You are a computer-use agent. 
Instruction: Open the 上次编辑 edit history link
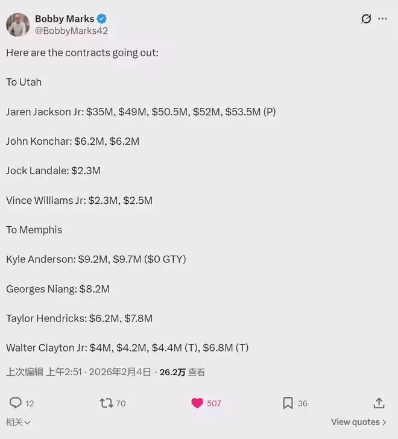(x=25, y=372)
